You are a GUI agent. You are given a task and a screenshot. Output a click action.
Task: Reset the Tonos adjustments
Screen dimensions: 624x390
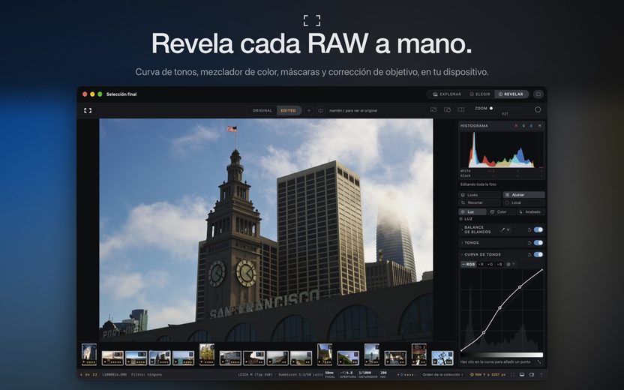coord(529,243)
